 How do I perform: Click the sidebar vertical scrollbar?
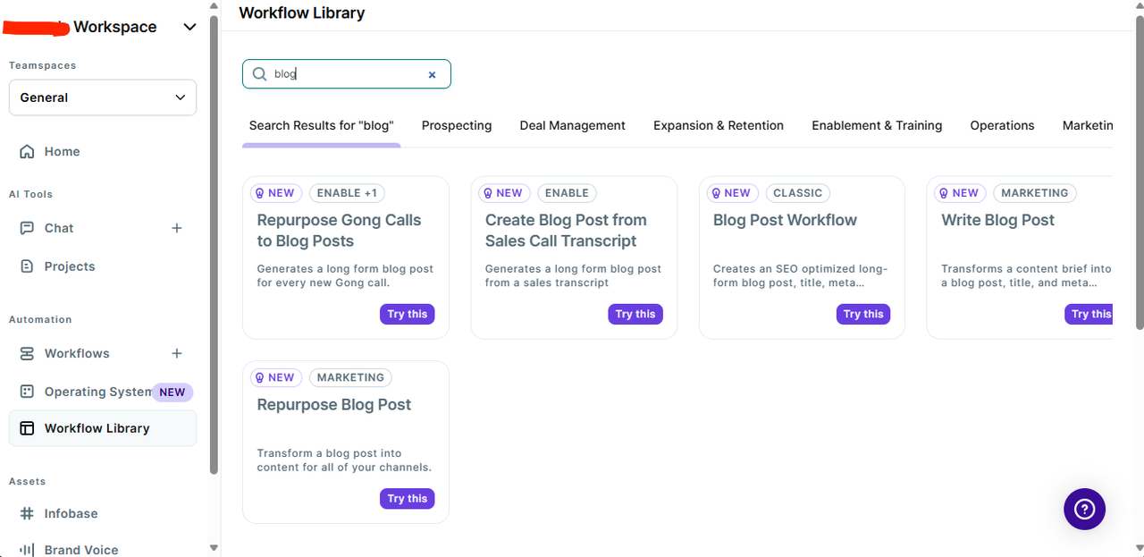pos(214,246)
